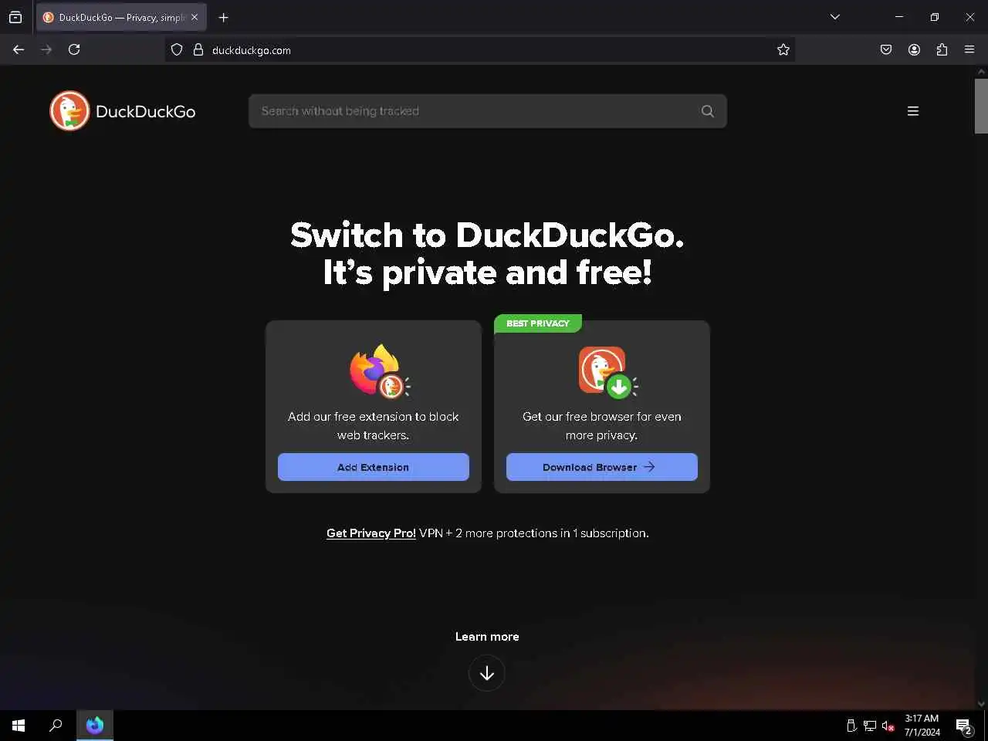Bookmark this page with the star icon
The height and width of the screenshot is (741, 988).
coord(783,49)
